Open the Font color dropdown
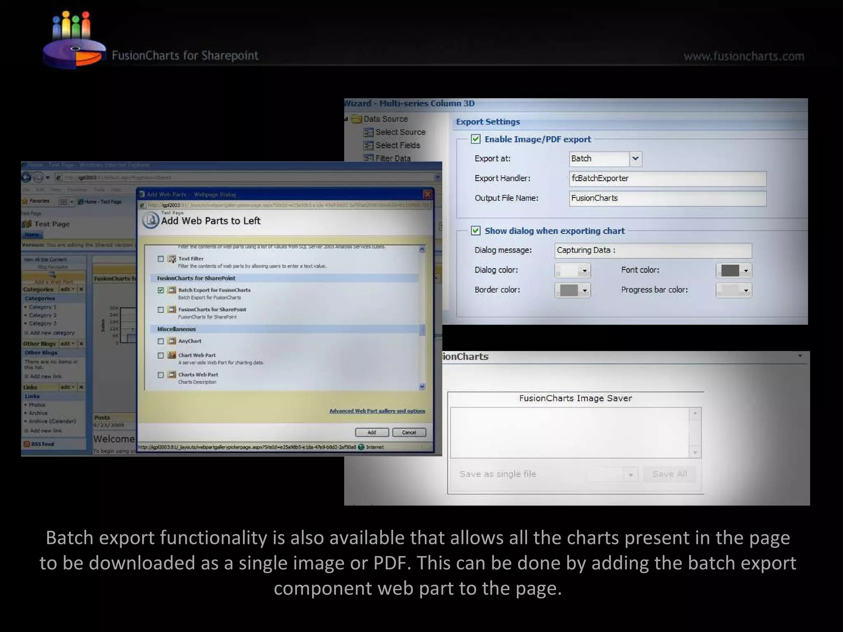 click(745, 271)
